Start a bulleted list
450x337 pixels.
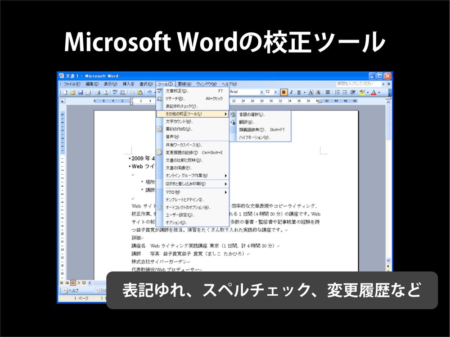(x=345, y=92)
